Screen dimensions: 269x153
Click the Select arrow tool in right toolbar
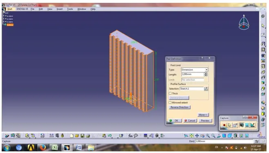[263, 26]
